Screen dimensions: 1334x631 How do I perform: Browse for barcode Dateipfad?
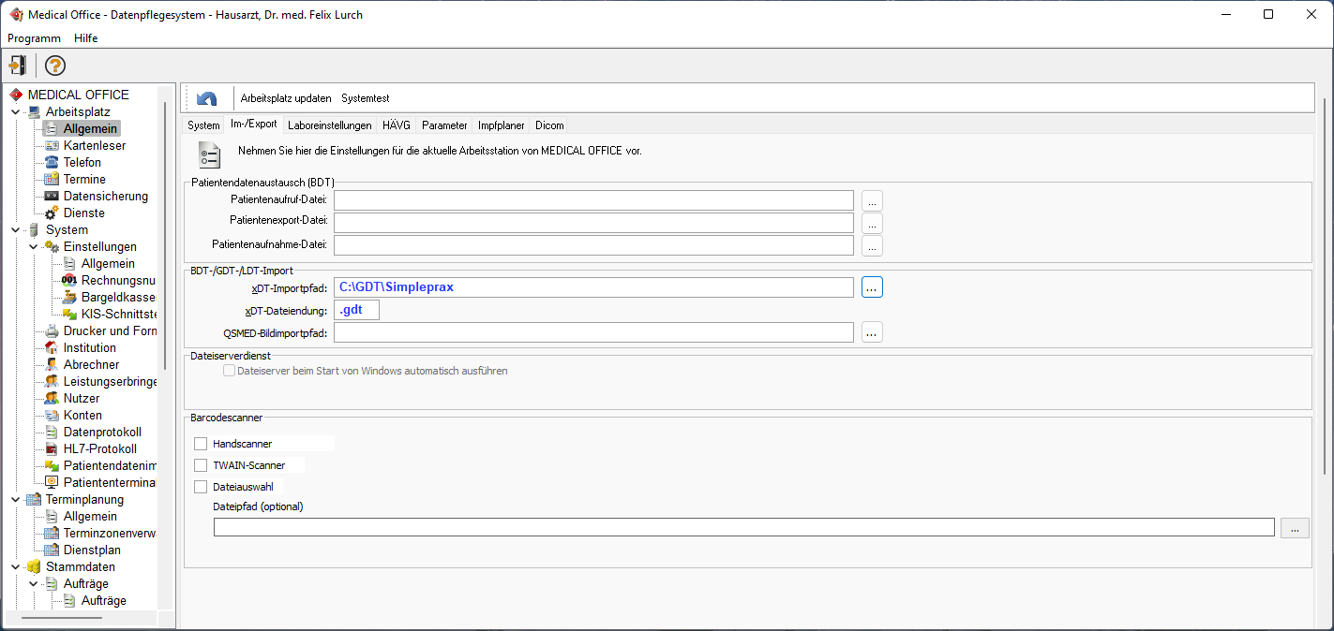coord(1295,527)
